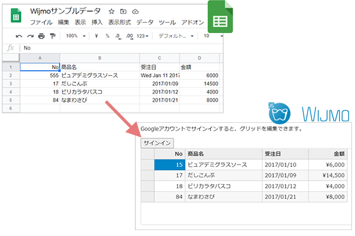
Task: Click ピュアデミグラスソース cell in Wijmo grid
Action: tap(224, 165)
